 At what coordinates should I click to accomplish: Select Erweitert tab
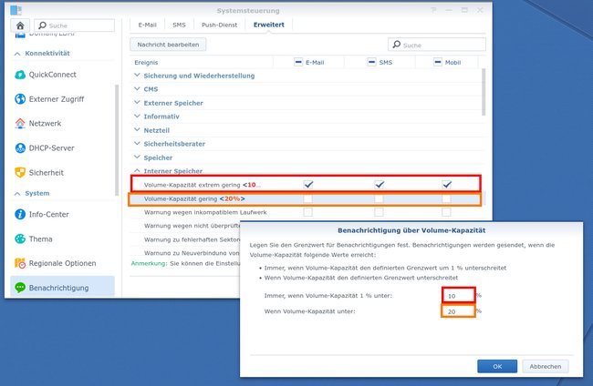click(x=269, y=25)
